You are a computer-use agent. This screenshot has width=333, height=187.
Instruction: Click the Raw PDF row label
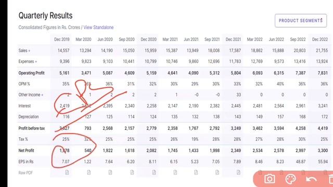click(25, 173)
